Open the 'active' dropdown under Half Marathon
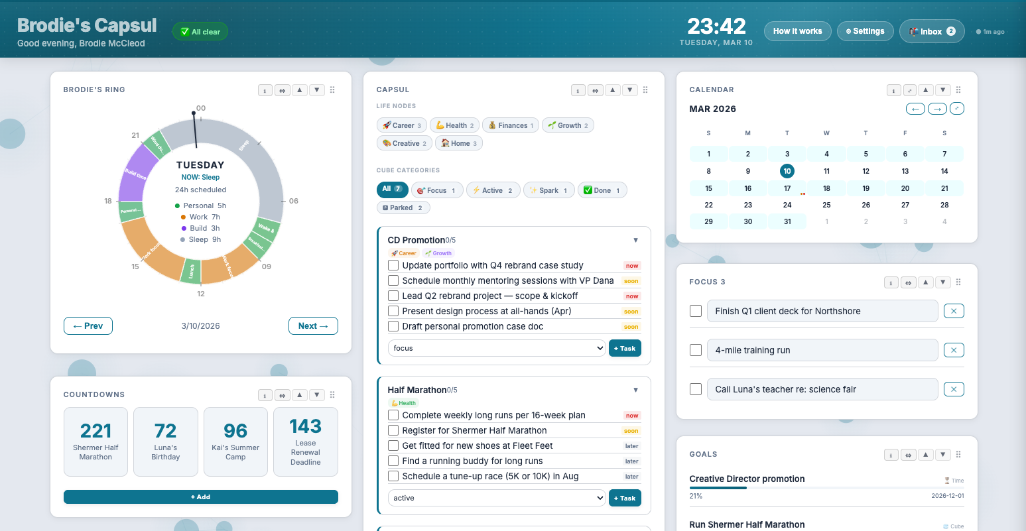This screenshot has height=531, width=1026. 496,497
